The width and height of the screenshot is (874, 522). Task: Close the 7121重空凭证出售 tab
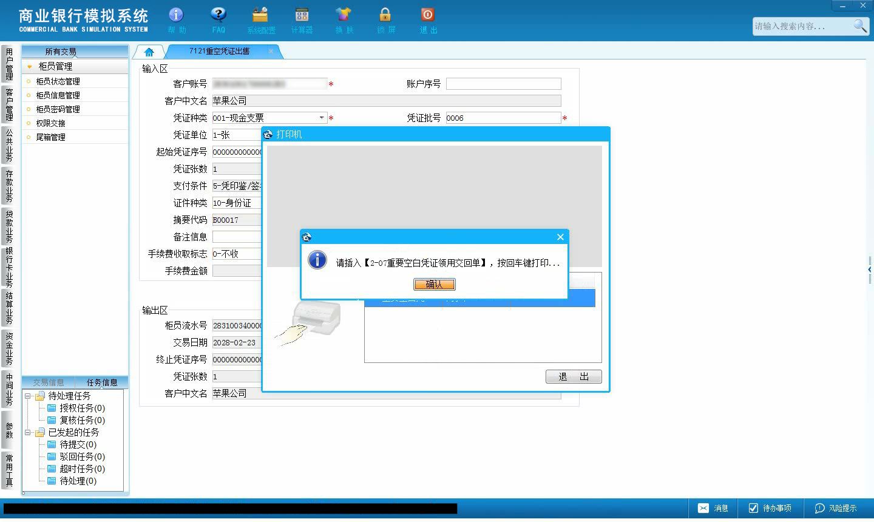pos(271,51)
